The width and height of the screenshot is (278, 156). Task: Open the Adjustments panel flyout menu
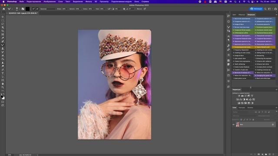[x=276, y=90]
